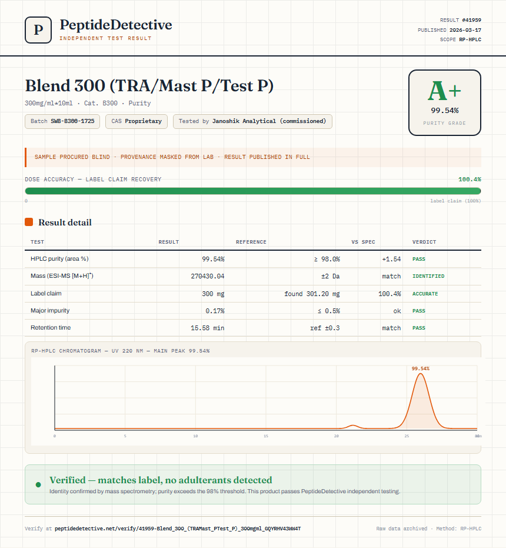Click the ±2 Da reference value

pyautogui.click(x=331, y=276)
